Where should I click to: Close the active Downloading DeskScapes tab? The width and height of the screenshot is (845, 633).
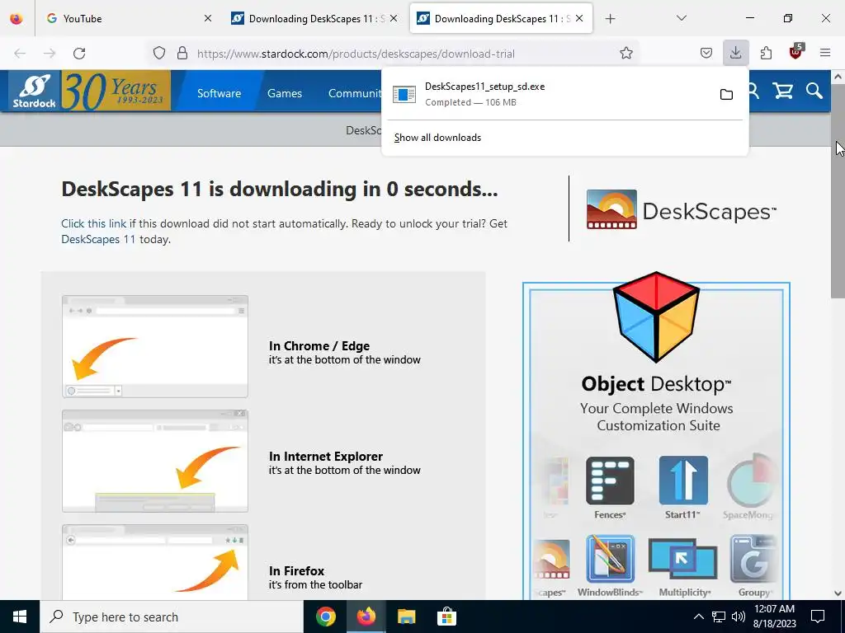(x=579, y=18)
